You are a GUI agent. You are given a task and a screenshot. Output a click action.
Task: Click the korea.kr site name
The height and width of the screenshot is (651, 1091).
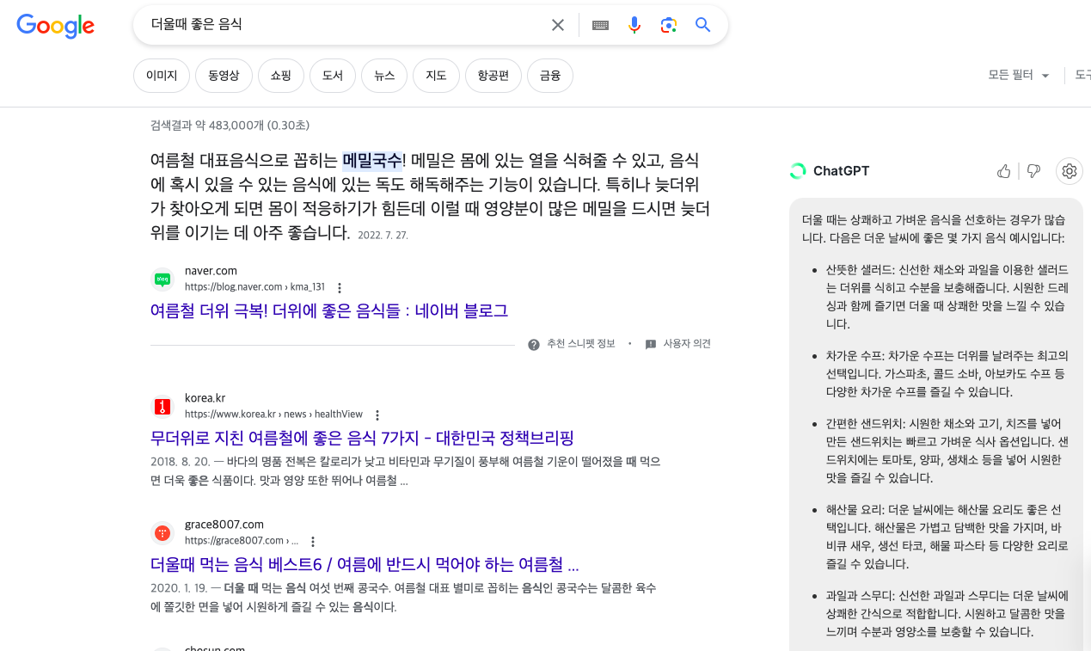coord(205,398)
